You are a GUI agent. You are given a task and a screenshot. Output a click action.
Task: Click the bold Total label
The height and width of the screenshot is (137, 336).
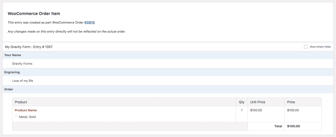[278, 126]
